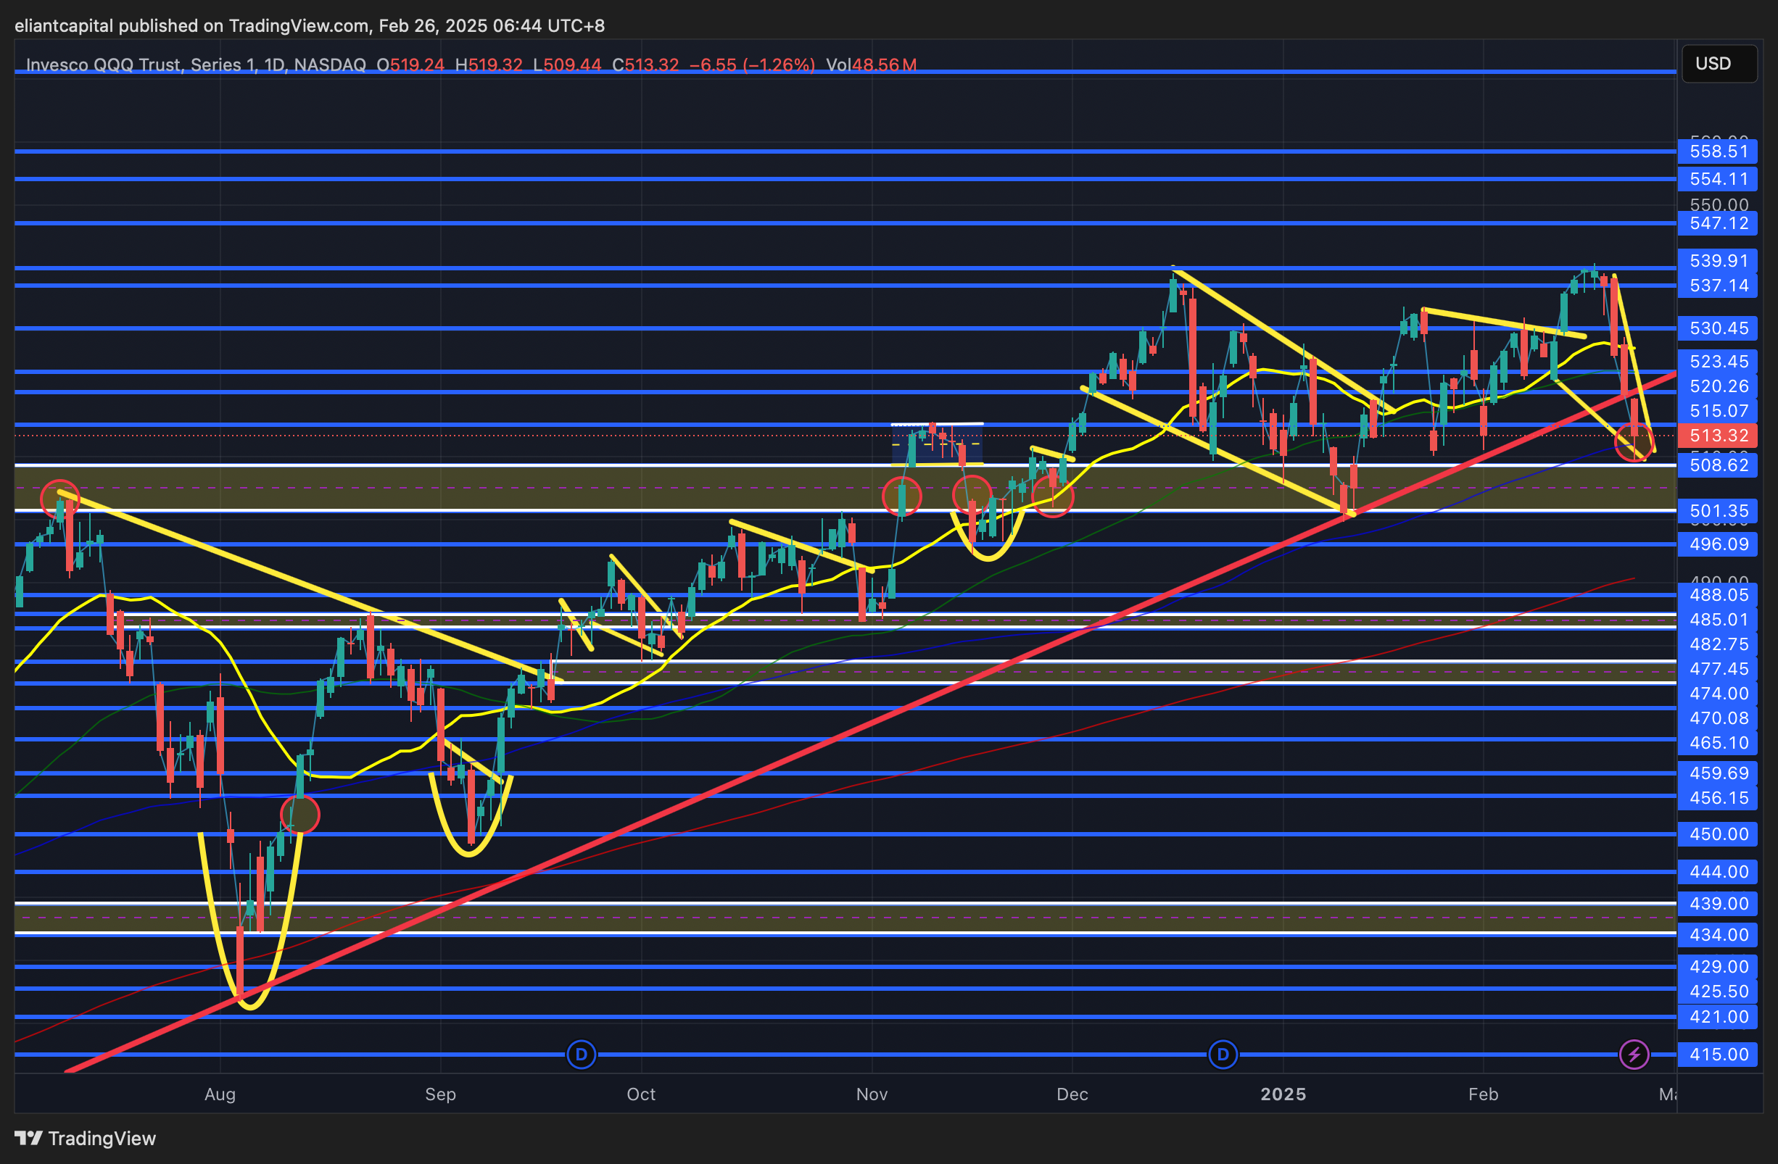This screenshot has width=1778, height=1164.
Task: Open the USD currency selector
Action: pos(1719,64)
